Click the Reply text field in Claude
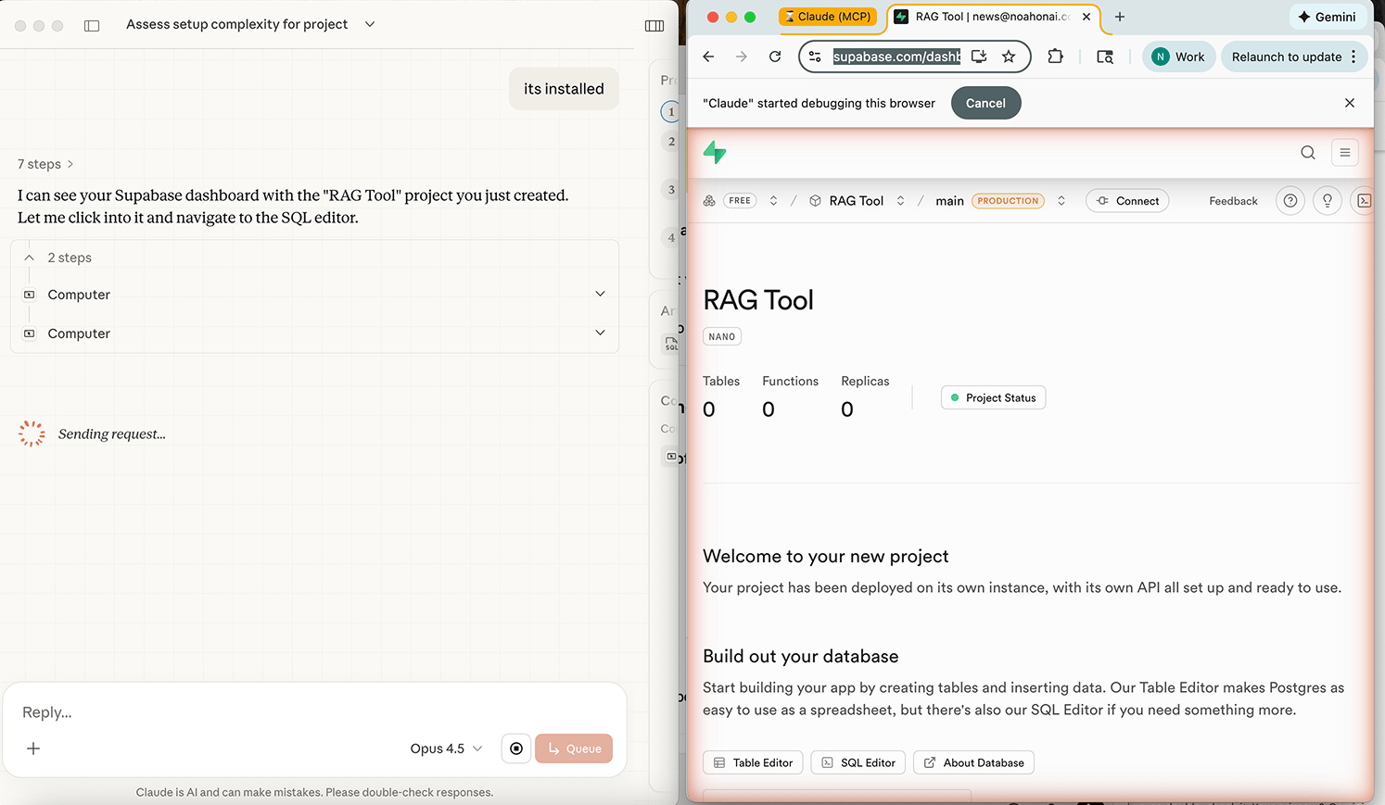 pyautogui.click(x=313, y=711)
